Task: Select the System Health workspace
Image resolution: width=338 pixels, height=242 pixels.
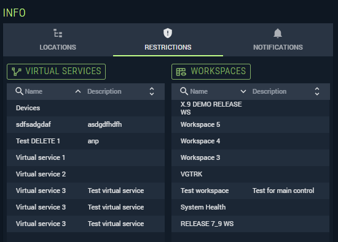Action: point(251,207)
